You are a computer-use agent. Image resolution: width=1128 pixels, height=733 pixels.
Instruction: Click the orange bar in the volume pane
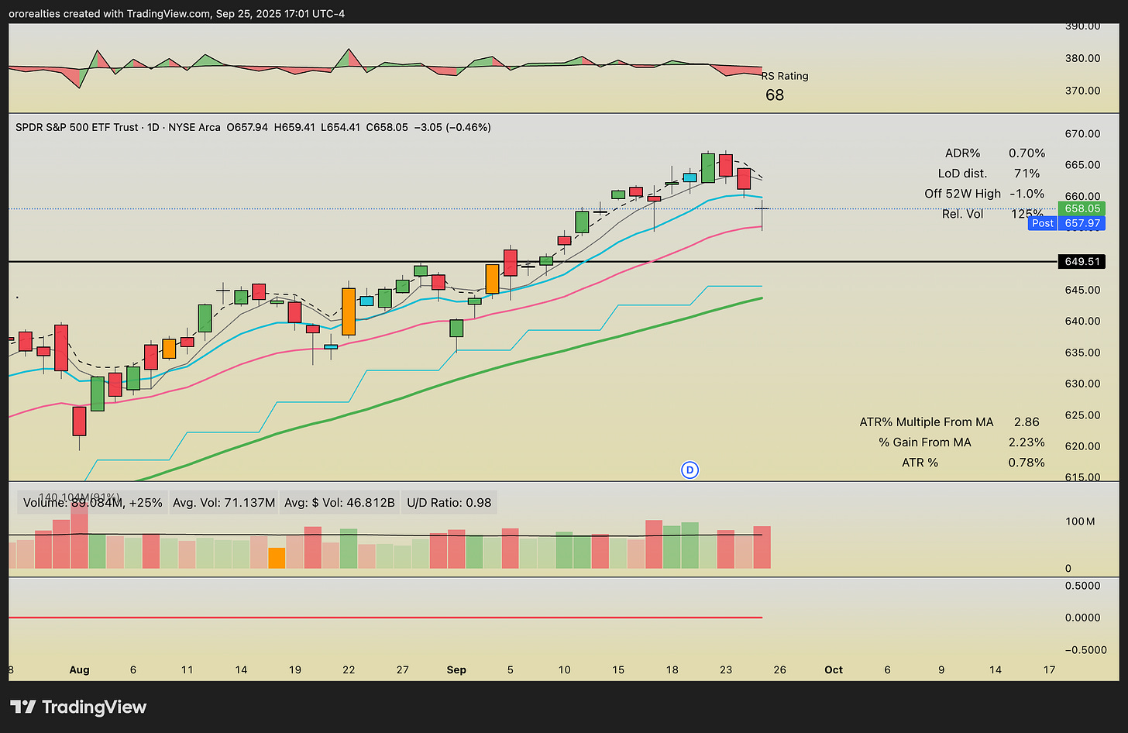pos(277,558)
